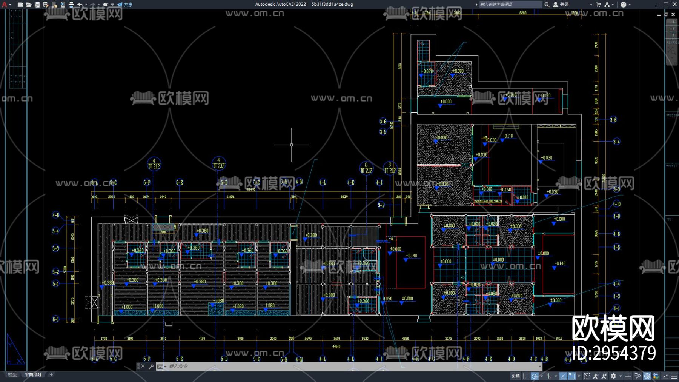679x382 pixels.
Task: Click the workspace teapot icon in the toolbar
Action: pos(105,5)
